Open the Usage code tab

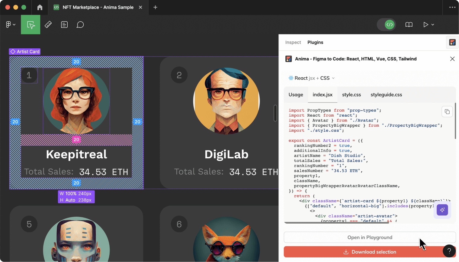pos(296,95)
